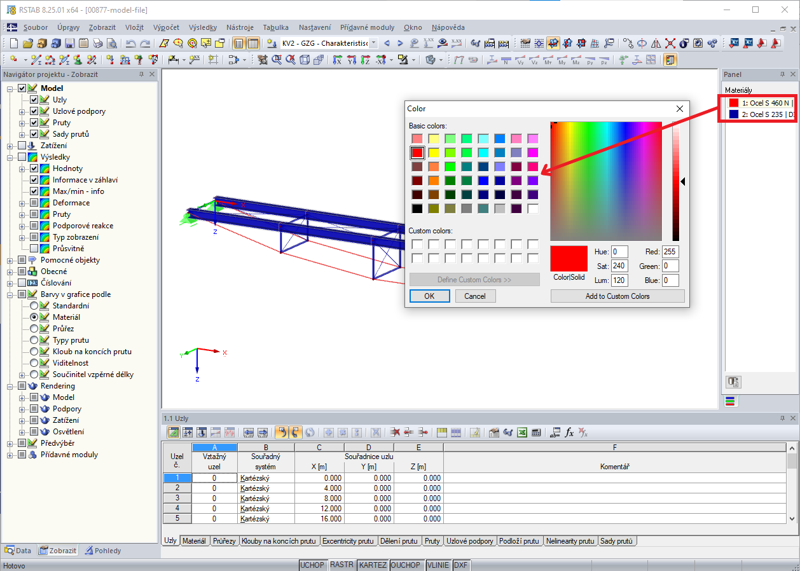Show axial force N results icon
Image resolution: width=800 pixels, height=571 pixels.
pyautogui.click(x=506, y=60)
